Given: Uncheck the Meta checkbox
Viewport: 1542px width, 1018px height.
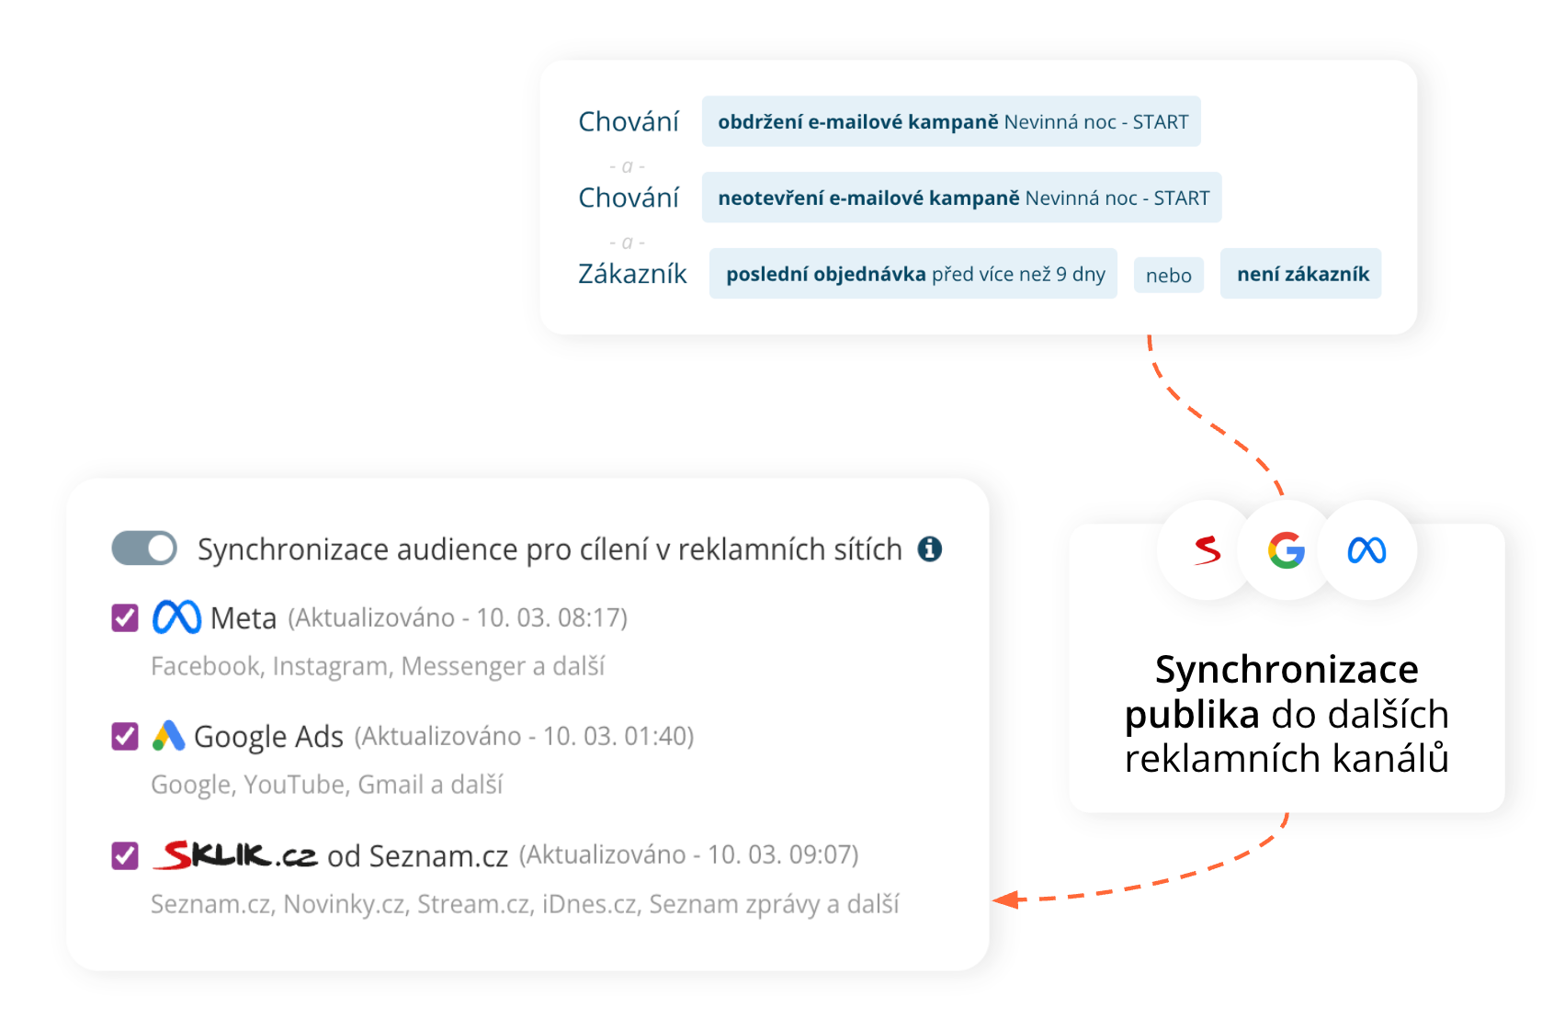Looking at the screenshot, I should [x=125, y=618].
